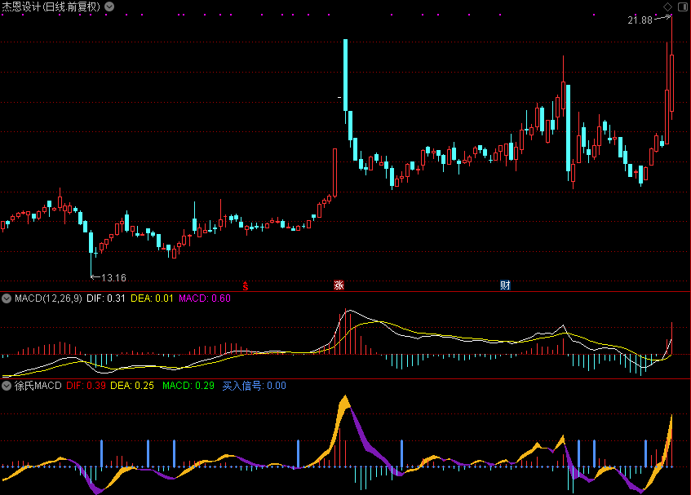The height and width of the screenshot is (495, 691).
Task: Click the white DIF: 0.31 value
Action: [106, 298]
